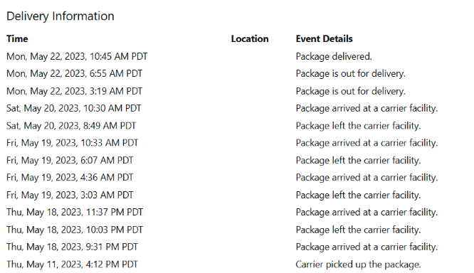Screen dimensions: 474x273
Task: Click the Thu, May 18, 9:31 PM timestamp
Action: pos(72,247)
